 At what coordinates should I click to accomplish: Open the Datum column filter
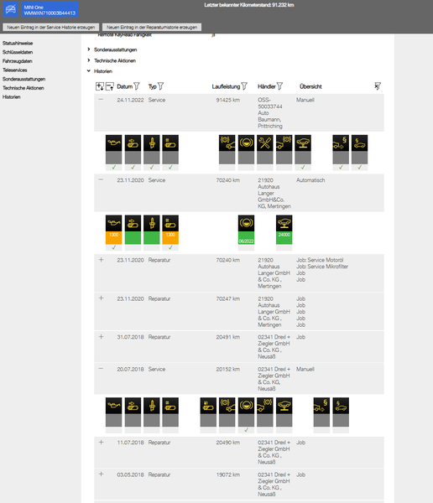(x=137, y=86)
